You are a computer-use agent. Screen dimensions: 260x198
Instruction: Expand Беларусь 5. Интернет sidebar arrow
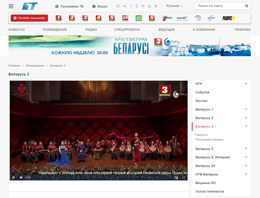point(246,157)
